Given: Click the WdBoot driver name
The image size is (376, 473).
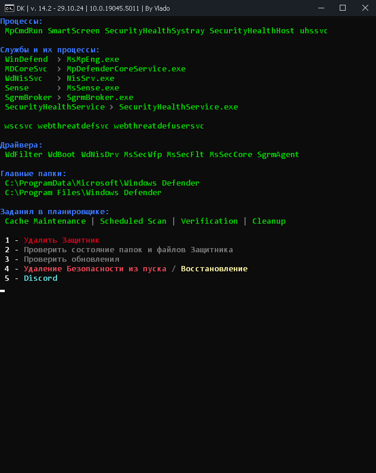Looking at the screenshot, I should tap(61, 155).
